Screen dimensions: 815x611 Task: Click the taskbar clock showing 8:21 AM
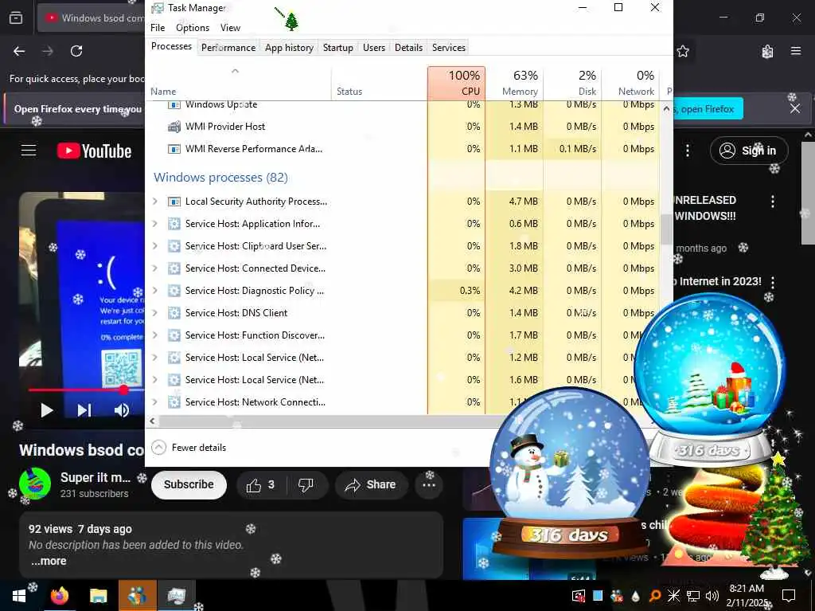coord(747,595)
